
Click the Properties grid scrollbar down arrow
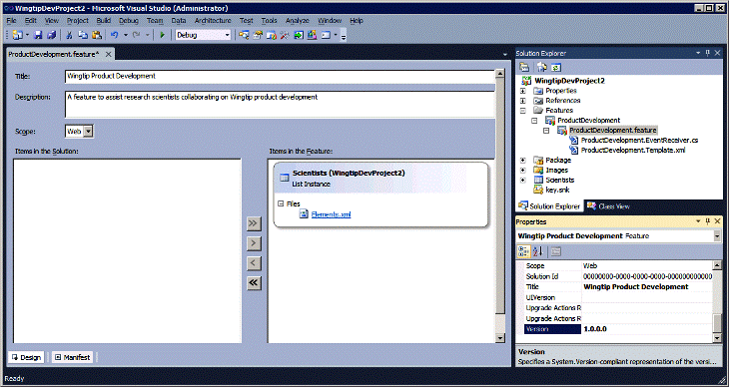[x=717, y=339]
